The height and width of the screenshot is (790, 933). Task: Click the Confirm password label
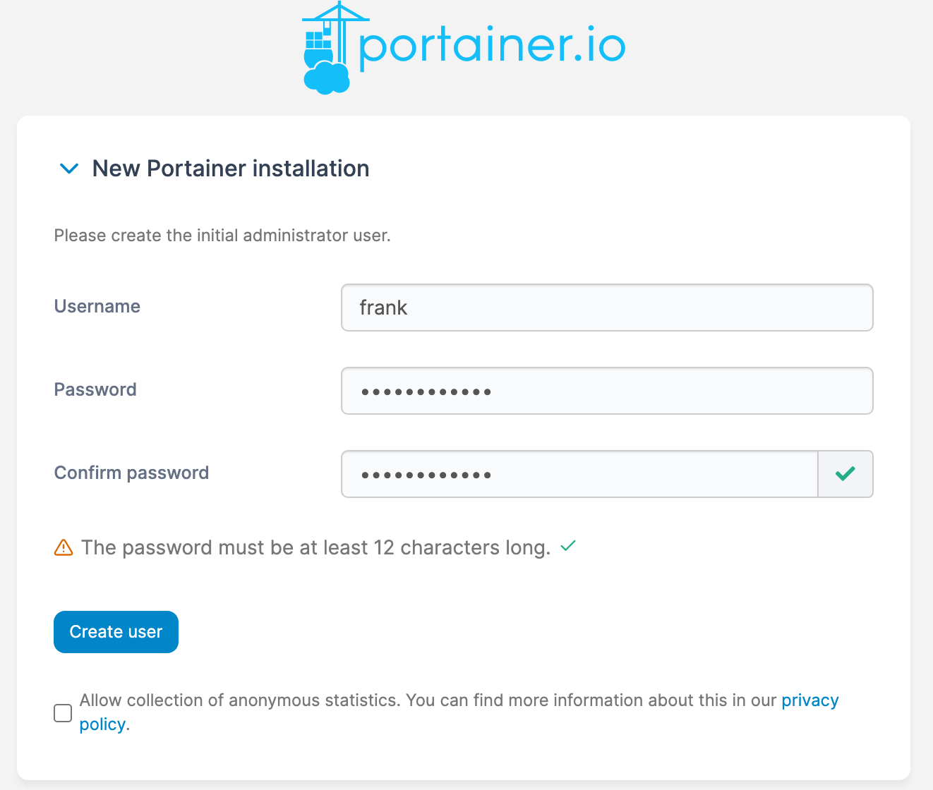pos(131,473)
